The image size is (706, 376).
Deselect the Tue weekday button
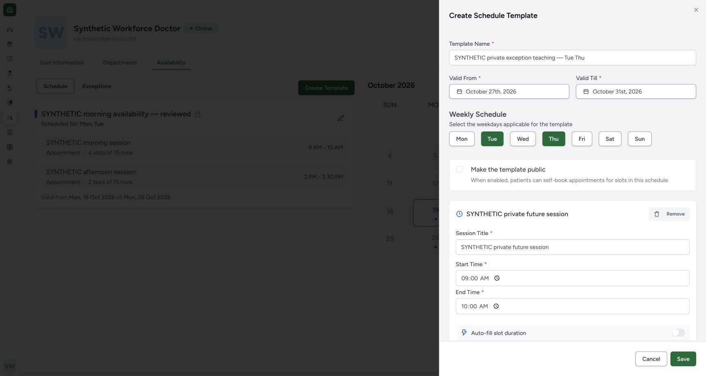[x=492, y=139]
